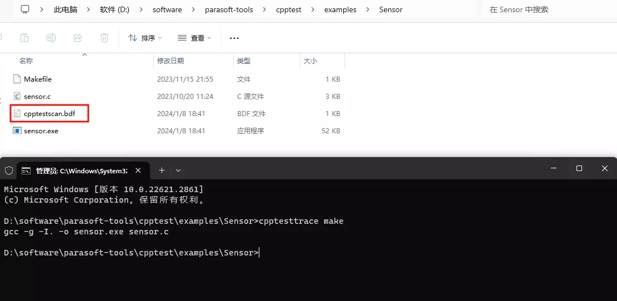Close the command prompt tab
This screenshot has height=301, width=617.
tap(138, 170)
